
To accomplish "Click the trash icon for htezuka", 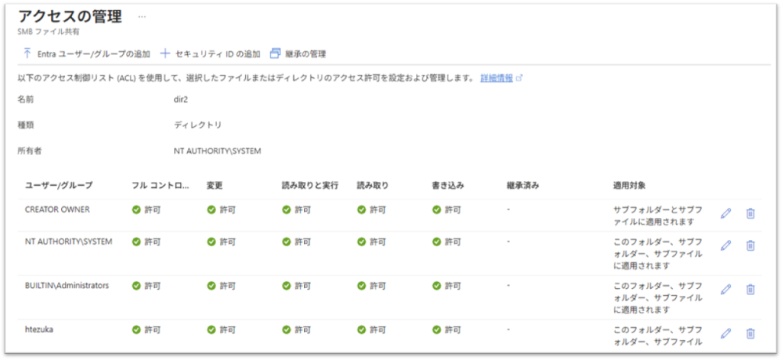I will coord(750,333).
